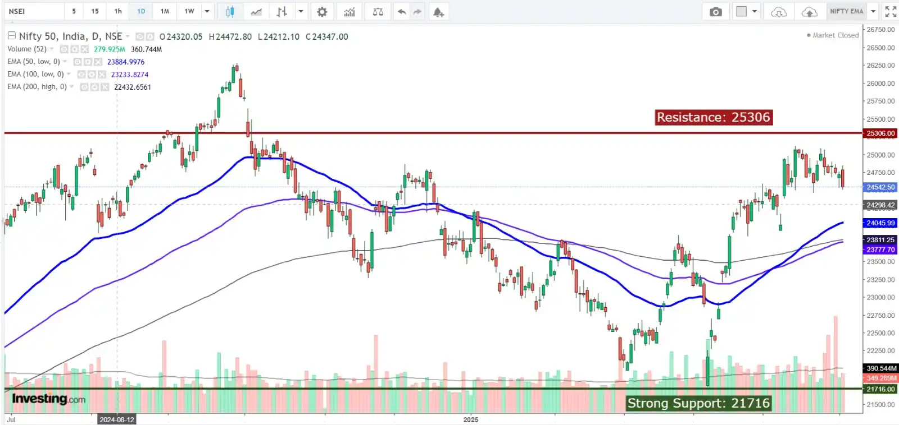The height and width of the screenshot is (425, 899).
Task: Switch to the bar chart type
Action: (282, 11)
